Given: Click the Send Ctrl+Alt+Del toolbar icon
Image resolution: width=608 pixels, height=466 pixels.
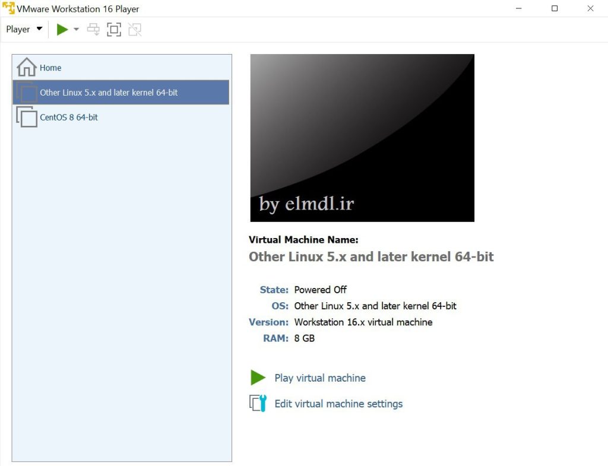Looking at the screenshot, I should (93, 29).
